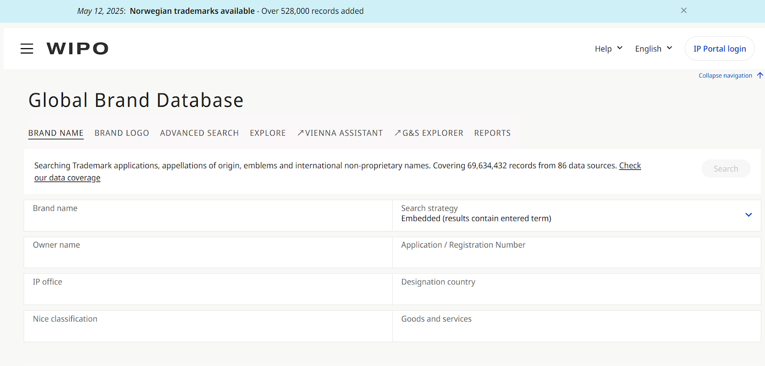Screen dimensions: 765x366
Task: Focus the Brand name input field
Action: coord(208,215)
